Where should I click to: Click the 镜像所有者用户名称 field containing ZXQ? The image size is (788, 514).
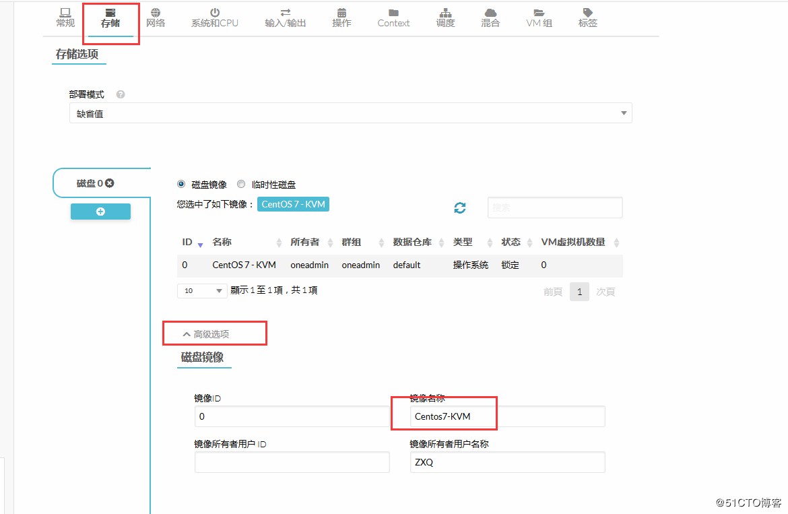click(x=508, y=462)
